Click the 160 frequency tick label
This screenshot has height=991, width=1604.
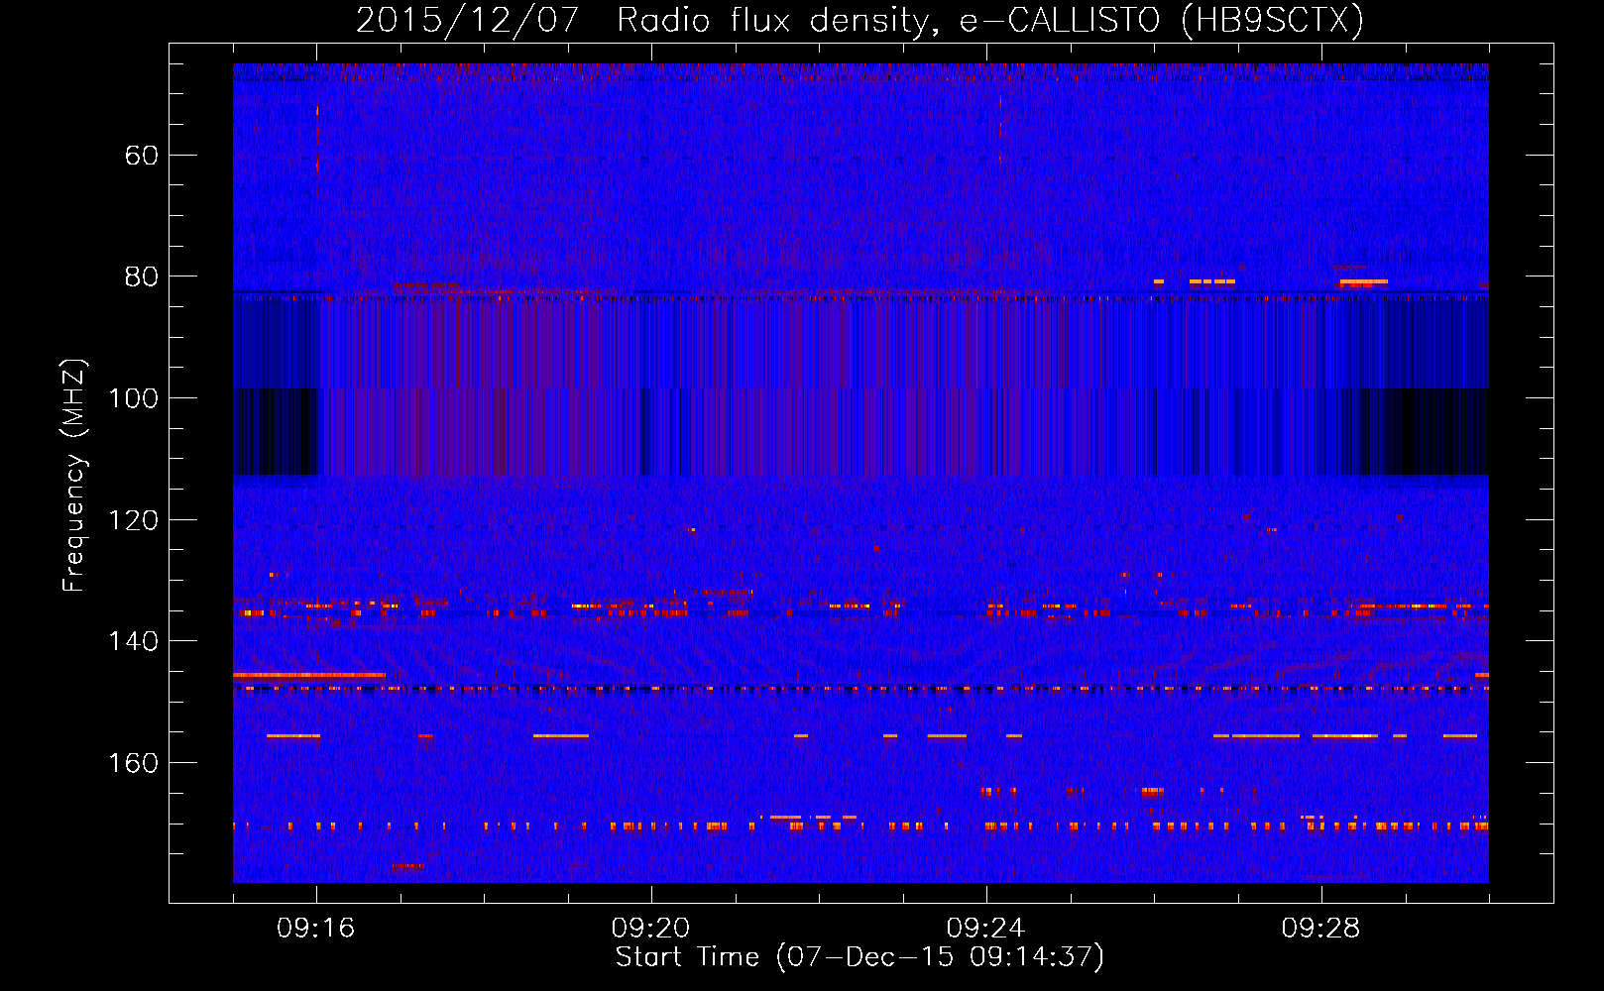click(x=133, y=763)
